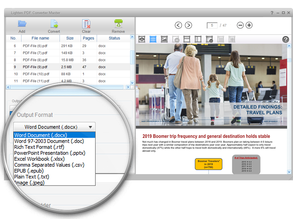This screenshot has height=219, width=293.
Task: Click the page number input field
Action: (x=212, y=25)
